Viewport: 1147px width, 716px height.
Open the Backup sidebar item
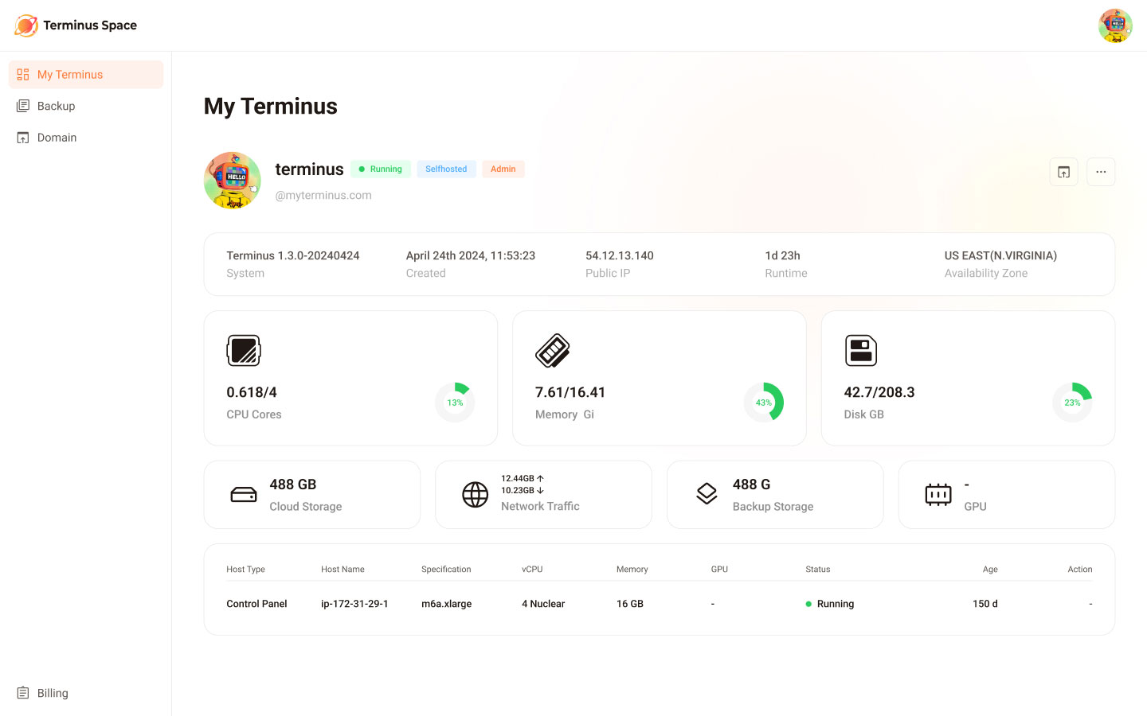click(x=56, y=106)
